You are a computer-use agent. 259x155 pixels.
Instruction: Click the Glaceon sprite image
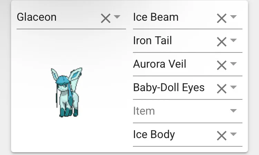click(66, 92)
